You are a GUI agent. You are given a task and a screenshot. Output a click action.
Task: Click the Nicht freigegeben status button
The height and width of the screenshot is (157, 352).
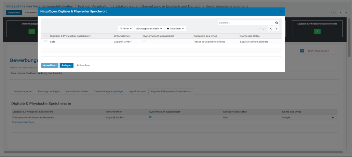click(x=315, y=51)
